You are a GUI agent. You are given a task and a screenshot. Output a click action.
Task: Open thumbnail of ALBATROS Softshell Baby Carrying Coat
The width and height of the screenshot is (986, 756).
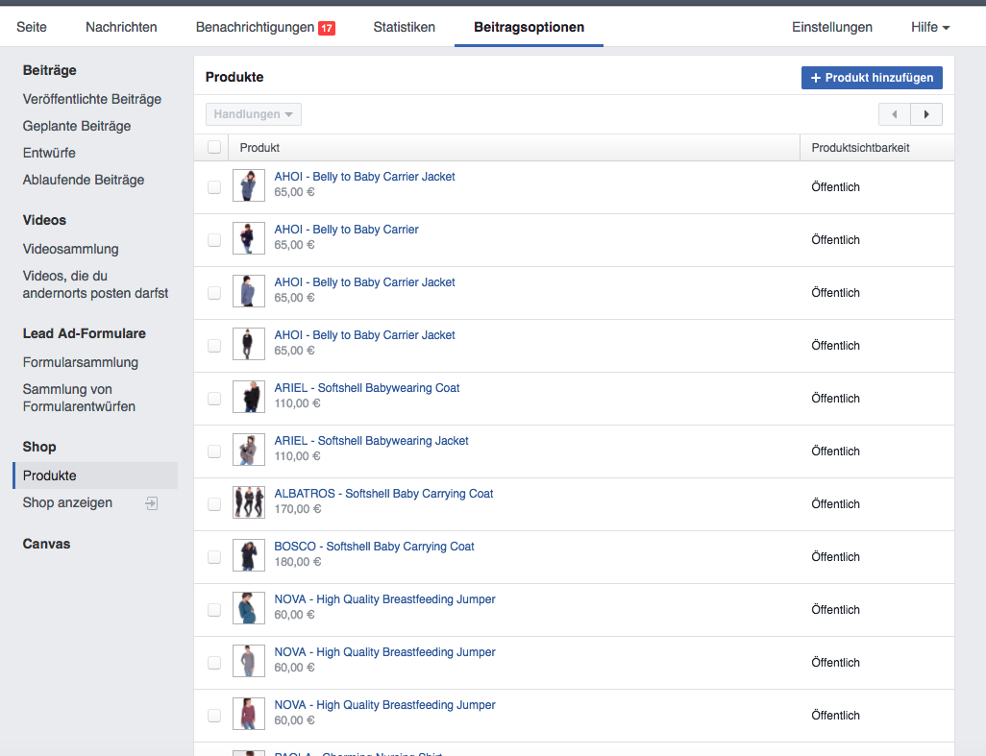(x=248, y=502)
